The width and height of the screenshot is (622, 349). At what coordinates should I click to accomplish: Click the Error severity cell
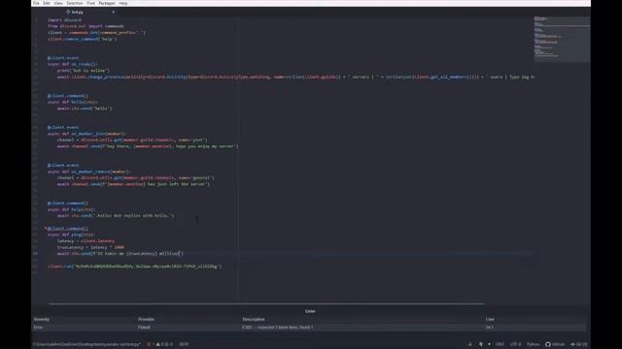[x=38, y=328]
